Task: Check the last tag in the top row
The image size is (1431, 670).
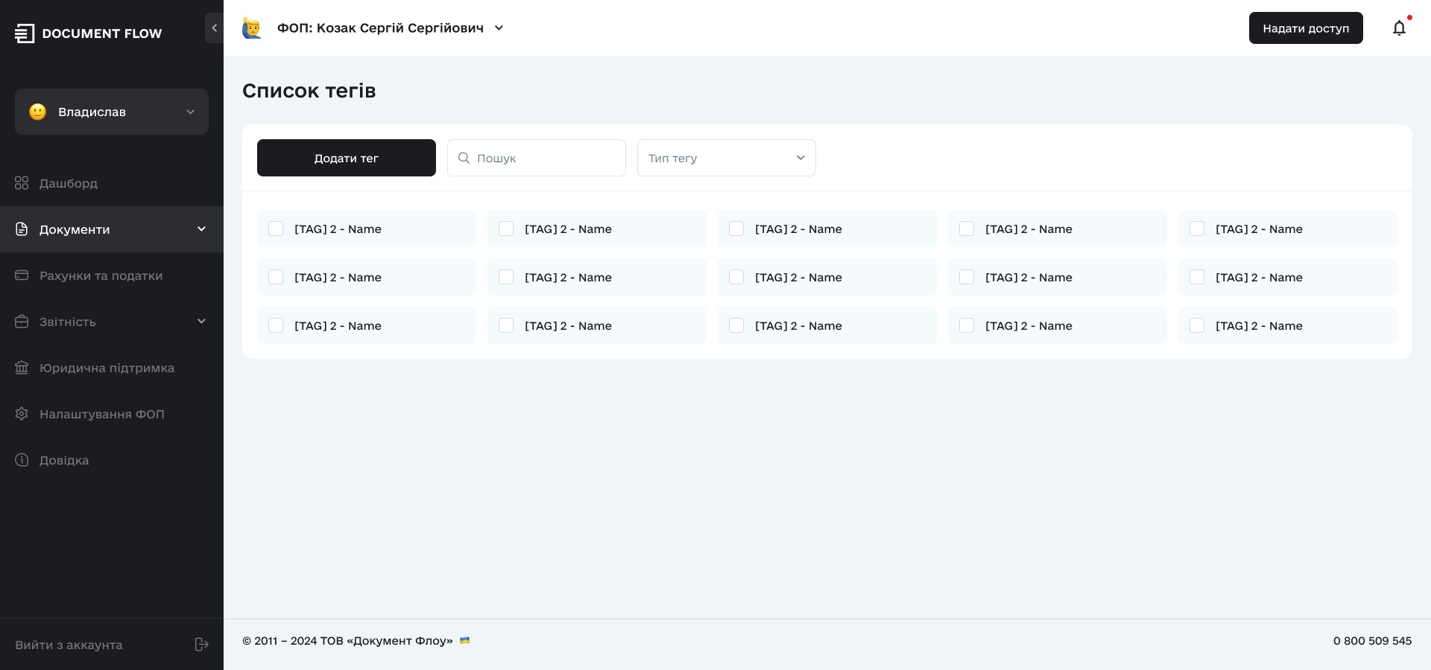Action: click(1197, 229)
